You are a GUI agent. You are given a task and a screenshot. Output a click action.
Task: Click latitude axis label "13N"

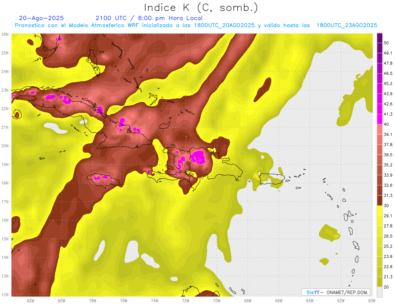coord(5,276)
